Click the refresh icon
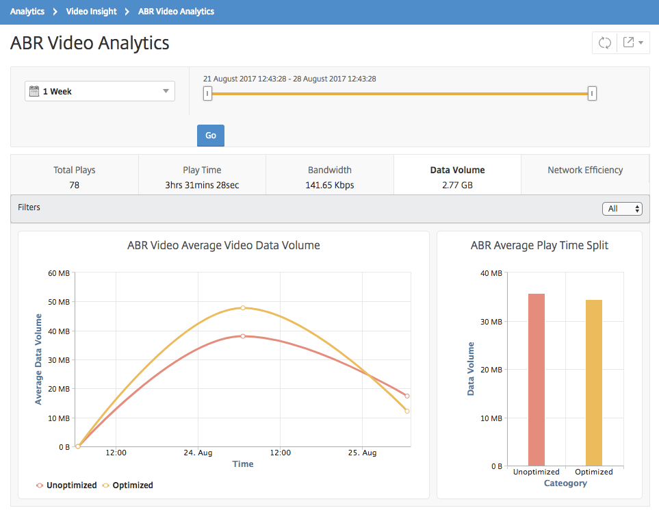 604,42
